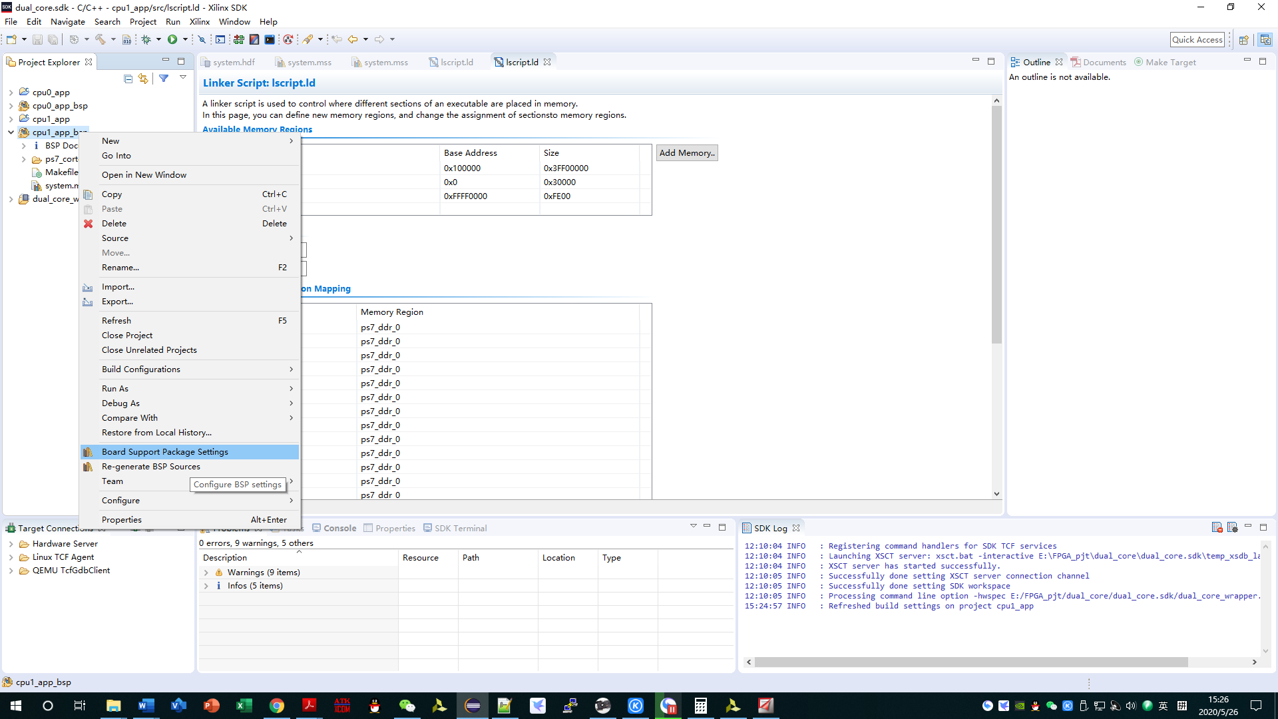The height and width of the screenshot is (719, 1278).
Task: Click the Quick Access field
Action: 1197,39
